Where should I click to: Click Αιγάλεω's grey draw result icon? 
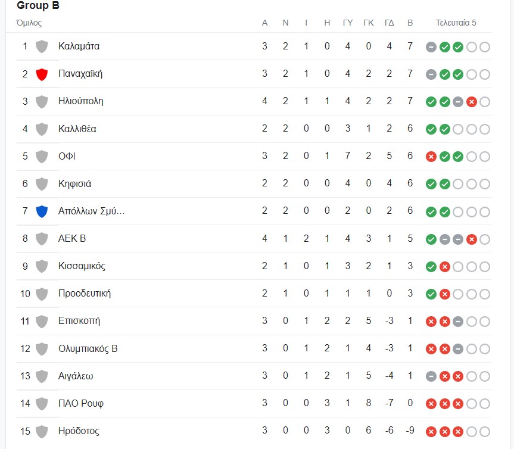(x=431, y=377)
